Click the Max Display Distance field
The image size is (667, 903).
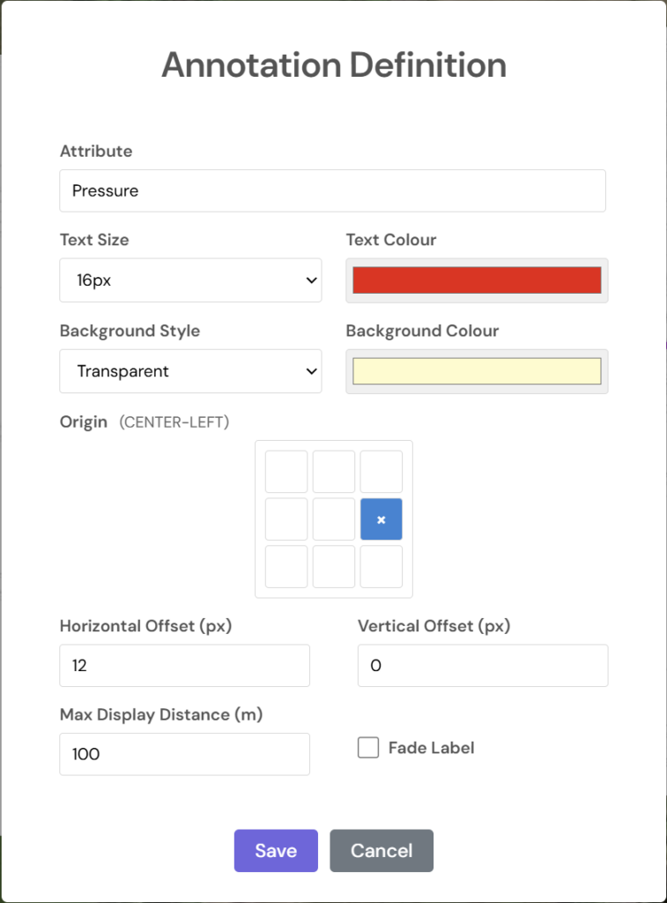(184, 754)
